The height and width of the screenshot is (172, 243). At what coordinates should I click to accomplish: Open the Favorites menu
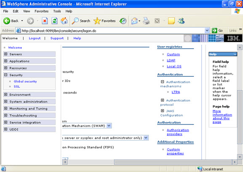(42, 11)
